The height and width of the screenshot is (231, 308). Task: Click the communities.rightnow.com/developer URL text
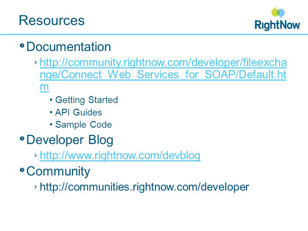(144, 187)
